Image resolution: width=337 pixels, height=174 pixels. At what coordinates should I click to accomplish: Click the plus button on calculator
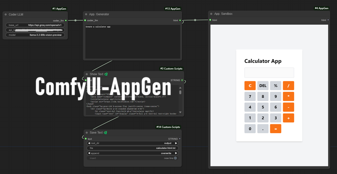coord(288,118)
